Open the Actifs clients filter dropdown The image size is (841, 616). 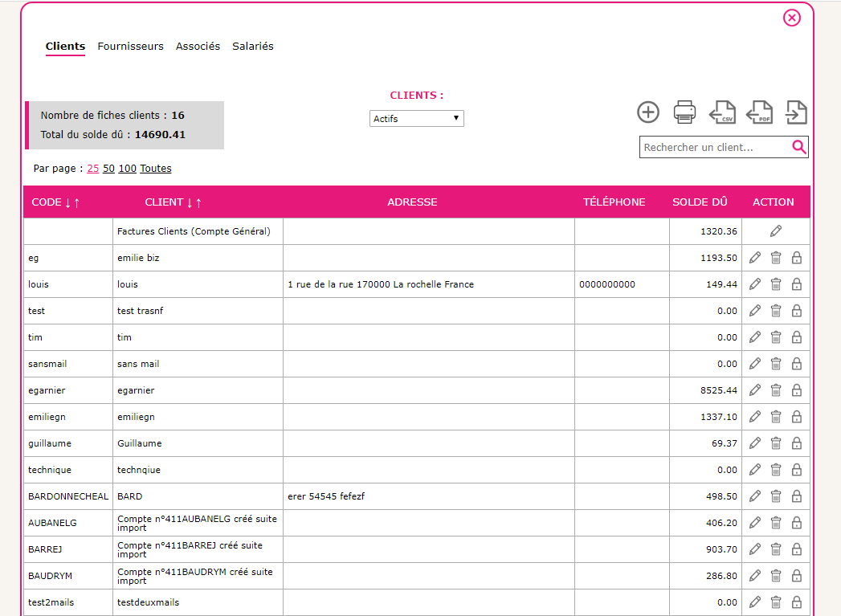[x=416, y=119]
